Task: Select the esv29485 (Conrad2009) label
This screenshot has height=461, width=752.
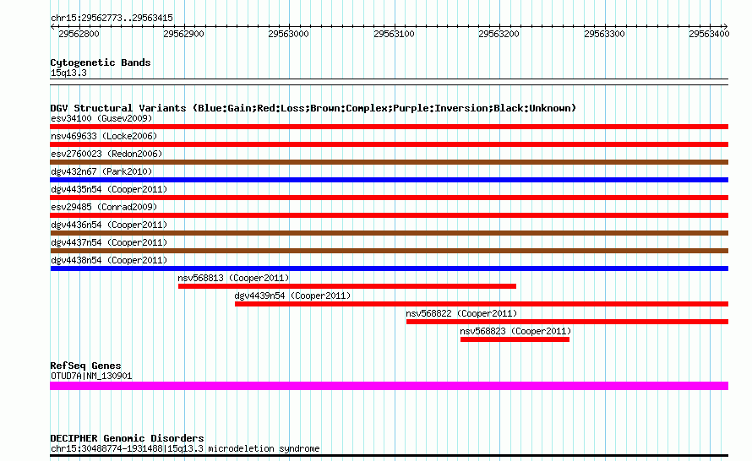Action: pyautogui.click(x=104, y=207)
